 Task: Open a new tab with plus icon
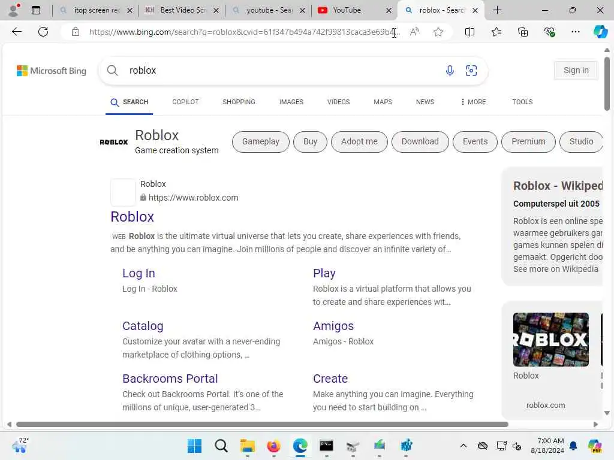497,10
